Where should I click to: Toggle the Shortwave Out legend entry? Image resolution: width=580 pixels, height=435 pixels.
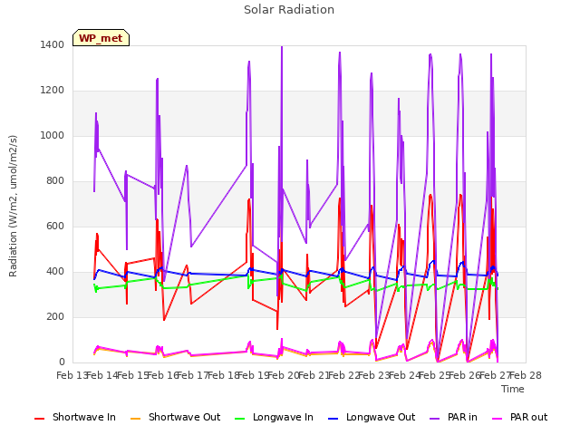coord(175,417)
